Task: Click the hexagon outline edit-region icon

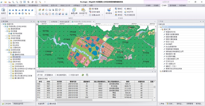Action: pyautogui.click(x=63, y=10)
